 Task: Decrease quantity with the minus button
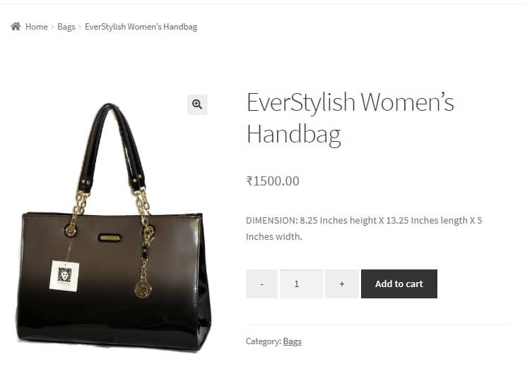261,284
